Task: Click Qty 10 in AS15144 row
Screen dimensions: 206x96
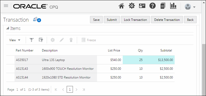Action: (x=141, y=77)
